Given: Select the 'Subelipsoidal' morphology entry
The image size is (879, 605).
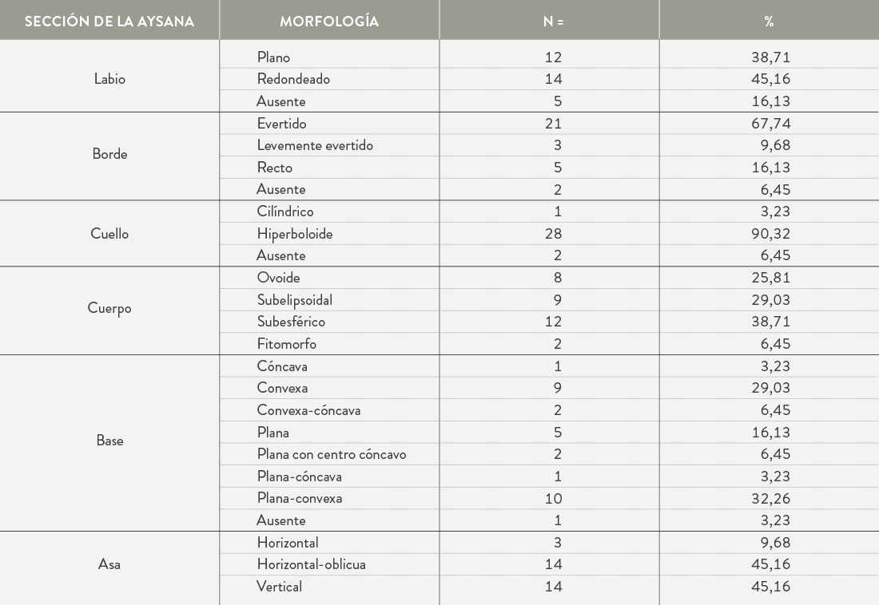Looking at the screenshot, I should [x=295, y=300].
